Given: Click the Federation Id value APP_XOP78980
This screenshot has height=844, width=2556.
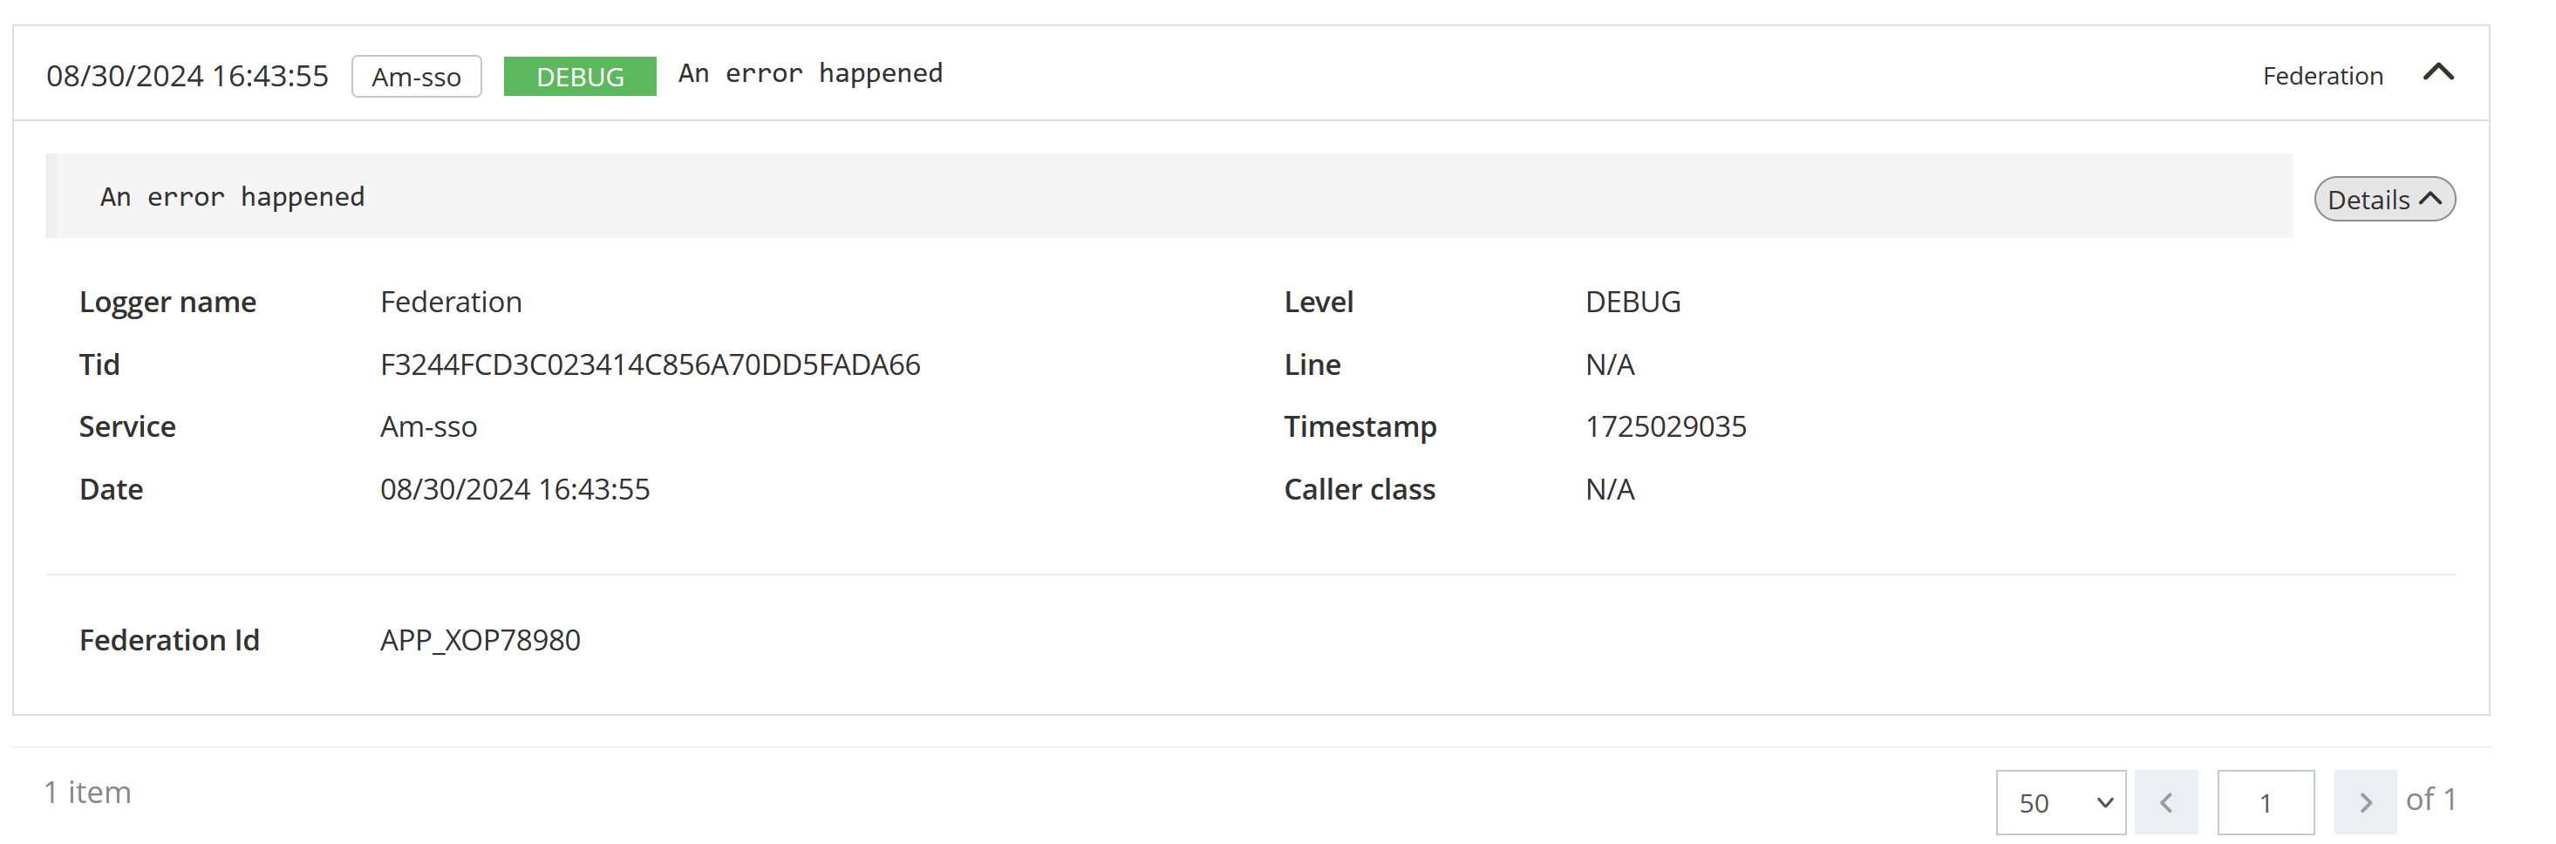Looking at the screenshot, I should click(x=481, y=641).
